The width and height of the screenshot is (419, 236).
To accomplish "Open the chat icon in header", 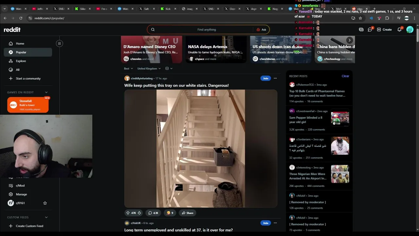I will 370,29.
